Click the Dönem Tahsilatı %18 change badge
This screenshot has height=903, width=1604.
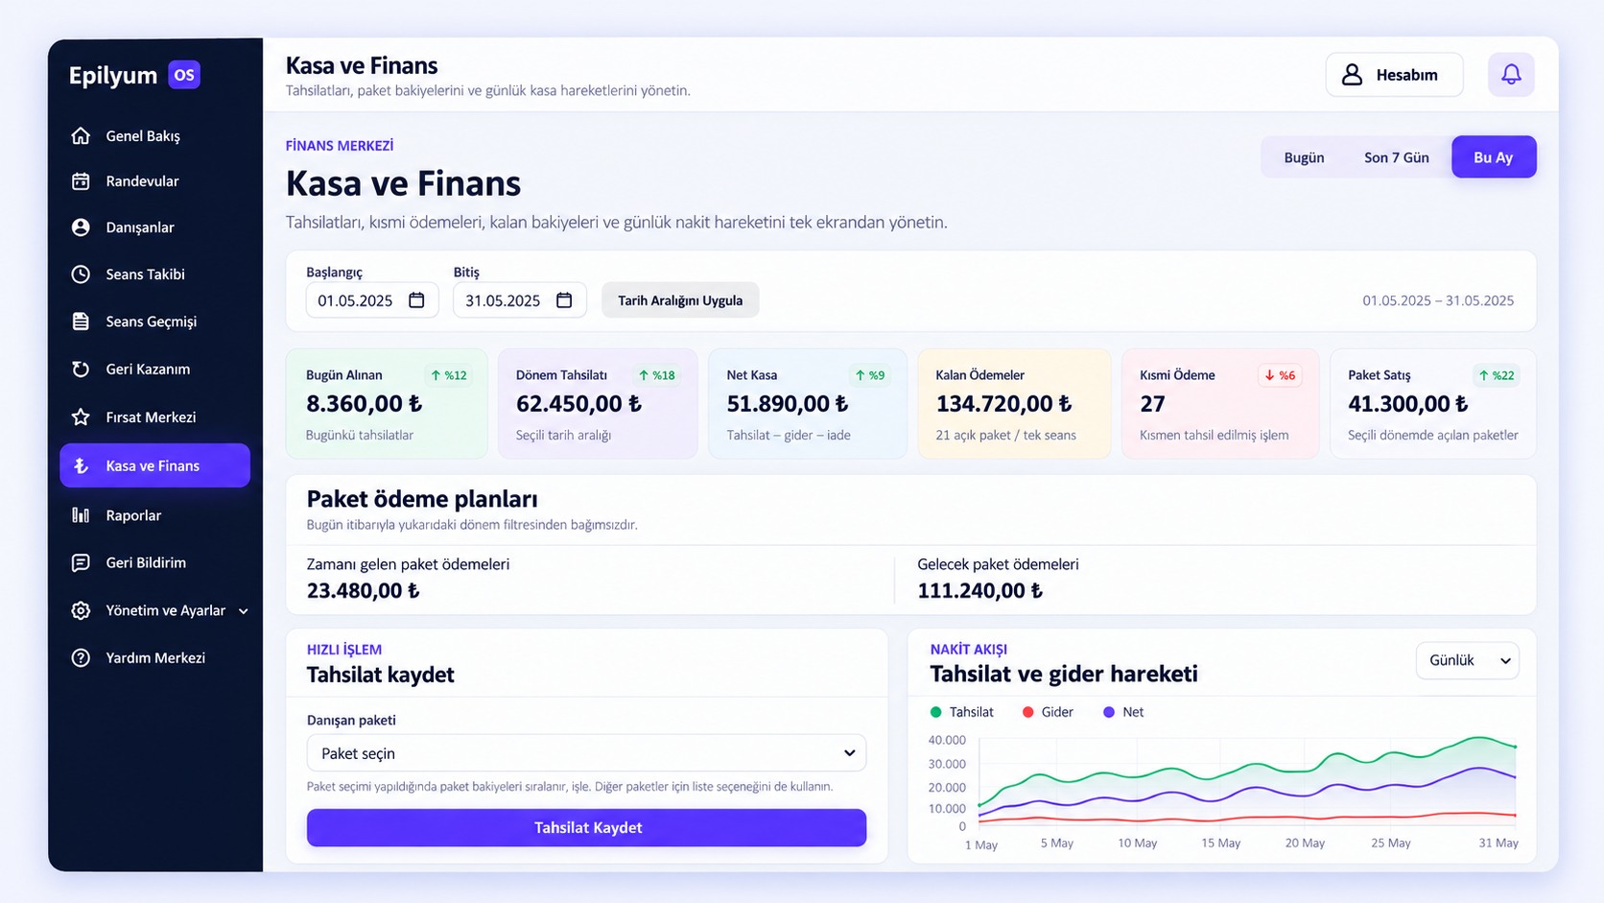657,375
